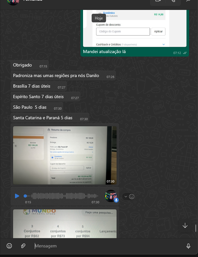Record a voice message with the microphone
The image size is (198, 257).
188,246
